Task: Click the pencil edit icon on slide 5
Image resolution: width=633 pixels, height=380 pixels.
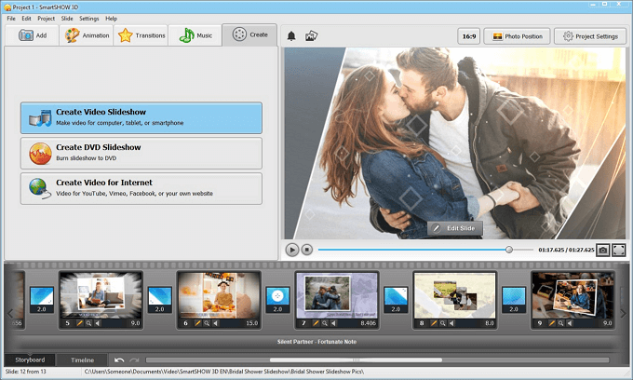Action: click(80, 323)
